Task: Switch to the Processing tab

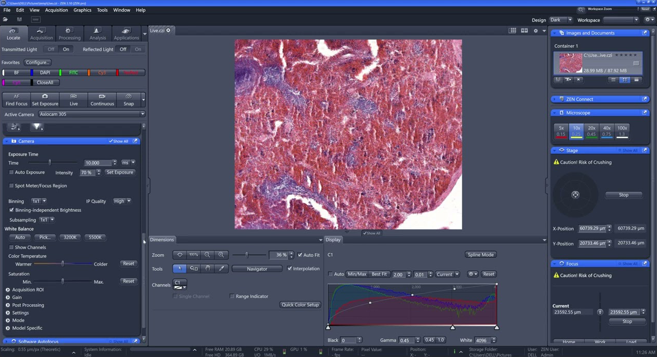Action: pos(69,34)
